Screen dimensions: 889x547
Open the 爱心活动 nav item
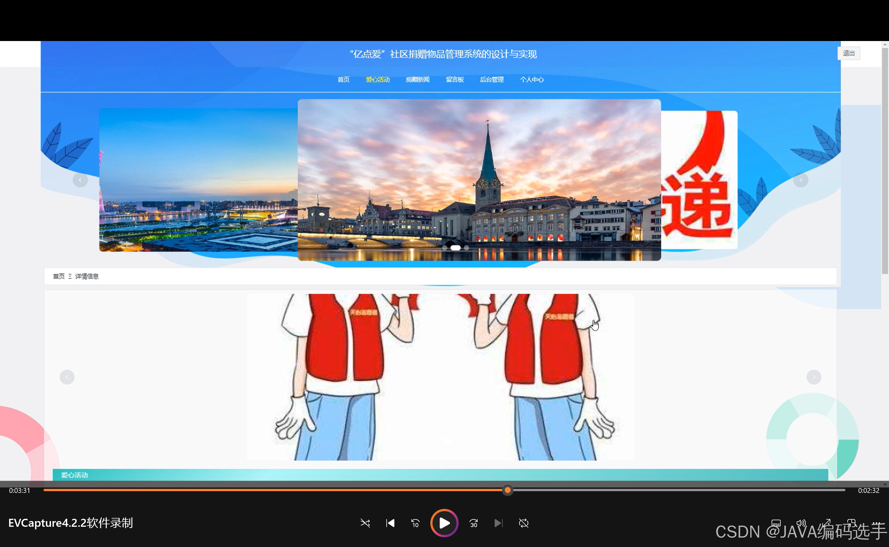[377, 79]
